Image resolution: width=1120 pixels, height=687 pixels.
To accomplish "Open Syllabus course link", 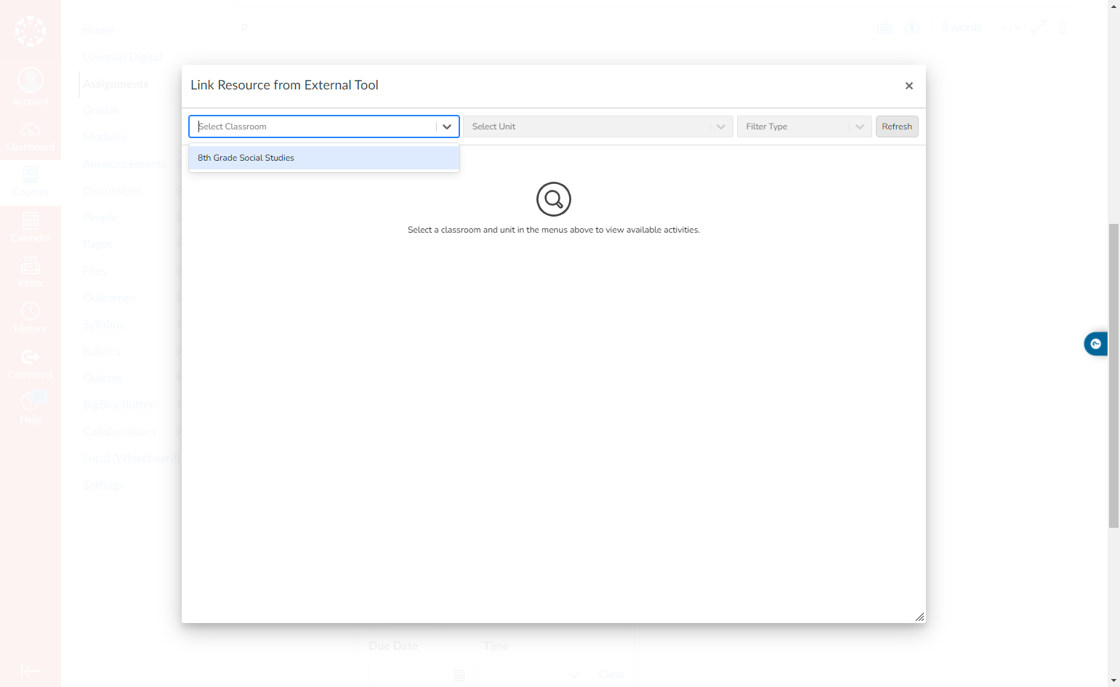I will pos(103,325).
